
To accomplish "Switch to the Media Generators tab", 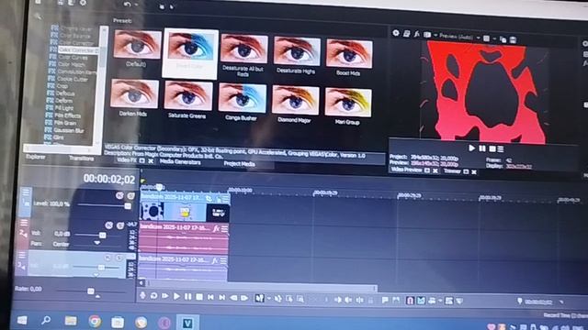I will [x=180, y=162].
